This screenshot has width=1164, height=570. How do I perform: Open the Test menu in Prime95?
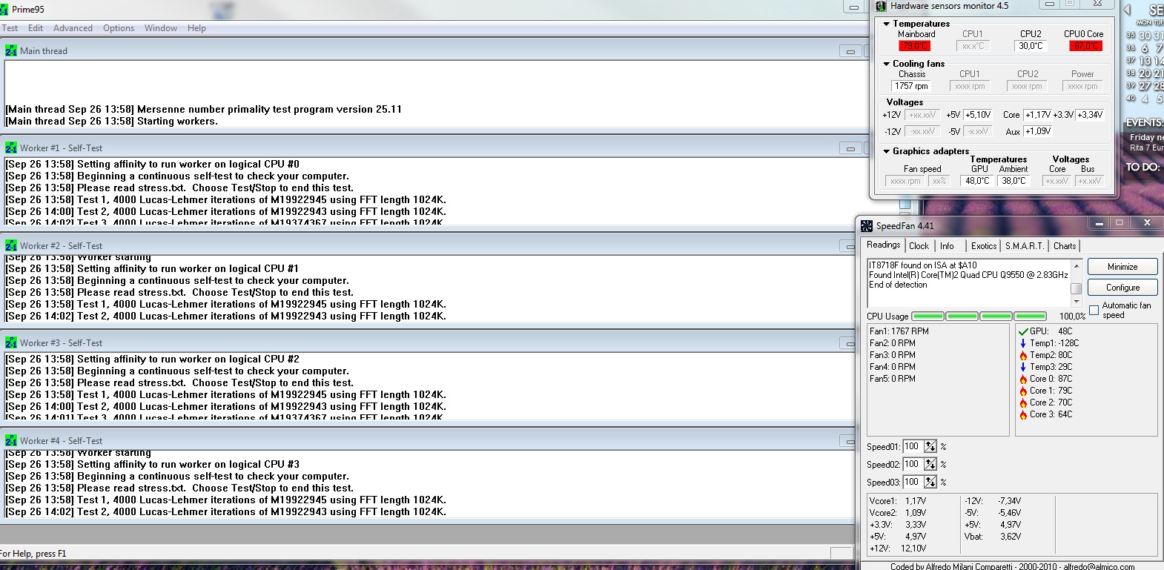[10, 28]
